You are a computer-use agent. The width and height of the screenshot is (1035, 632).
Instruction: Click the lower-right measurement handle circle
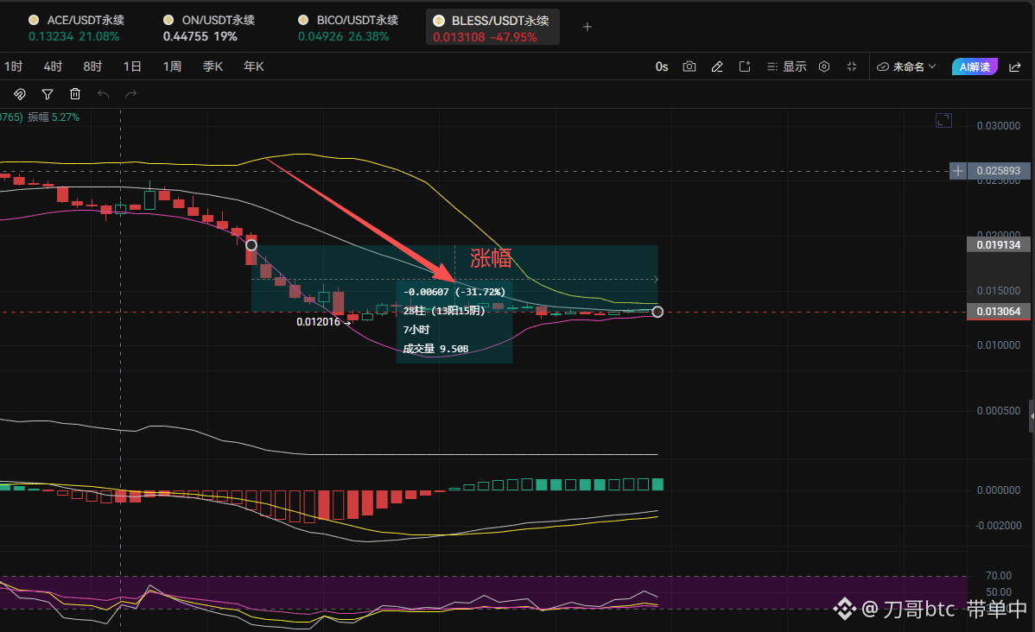pos(657,312)
